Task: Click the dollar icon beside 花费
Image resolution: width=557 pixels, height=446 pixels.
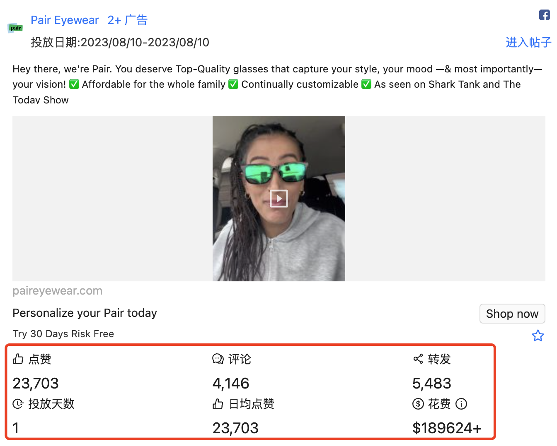Action: pyautogui.click(x=418, y=404)
